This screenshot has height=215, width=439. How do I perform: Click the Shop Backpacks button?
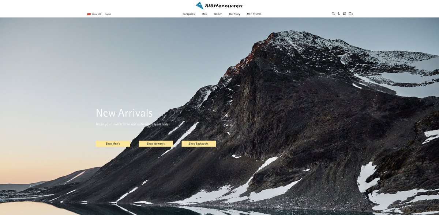click(199, 144)
